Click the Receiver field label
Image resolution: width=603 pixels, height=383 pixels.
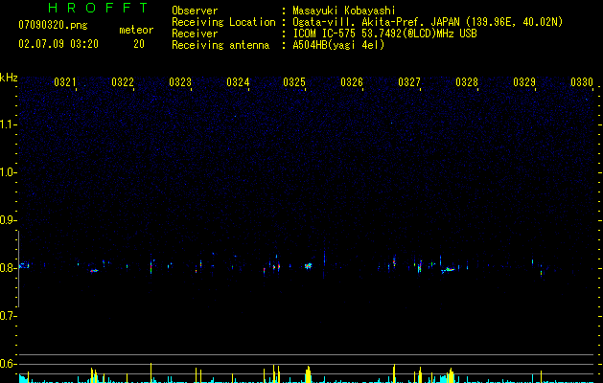(x=195, y=34)
